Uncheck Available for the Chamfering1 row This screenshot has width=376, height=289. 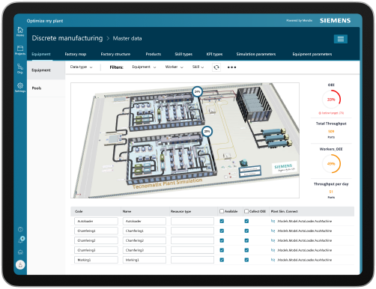pos(222,231)
